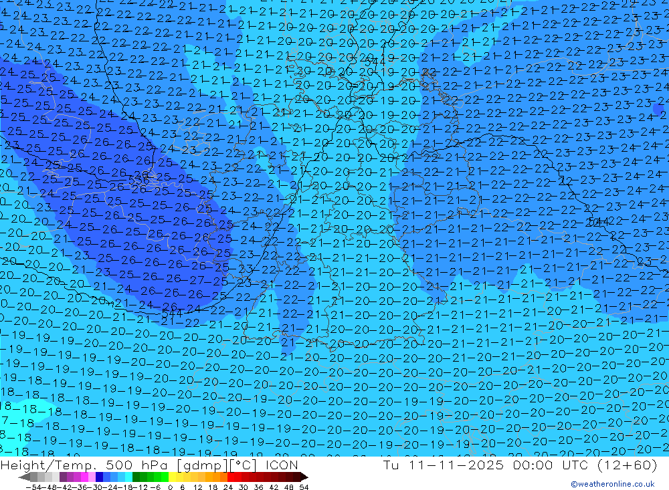The image size is (669, 490).
Task: Click the Height/Temp. 500 hPa ICON title
Action: [149, 465]
